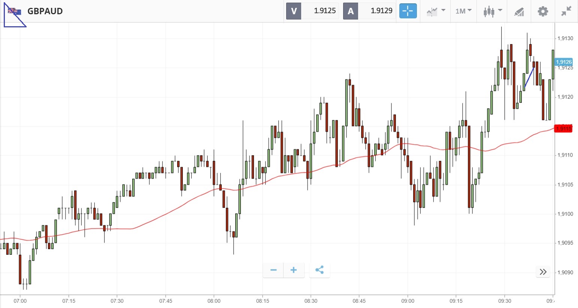
Task: Click the GBPAUD symbol name
Action: pos(45,11)
